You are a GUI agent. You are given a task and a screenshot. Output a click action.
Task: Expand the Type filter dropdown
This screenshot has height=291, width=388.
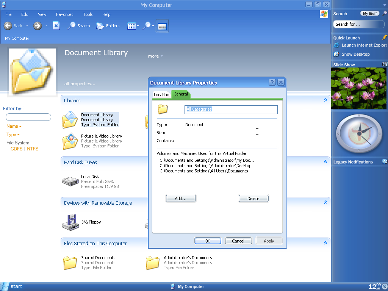click(13, 135)
